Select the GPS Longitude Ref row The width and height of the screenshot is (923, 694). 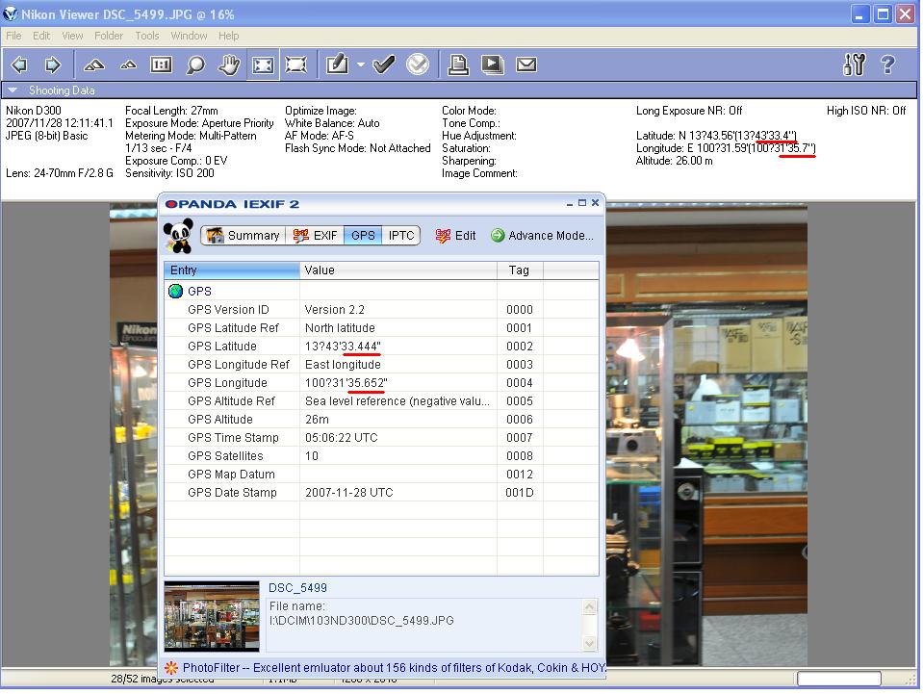(381, 365)
